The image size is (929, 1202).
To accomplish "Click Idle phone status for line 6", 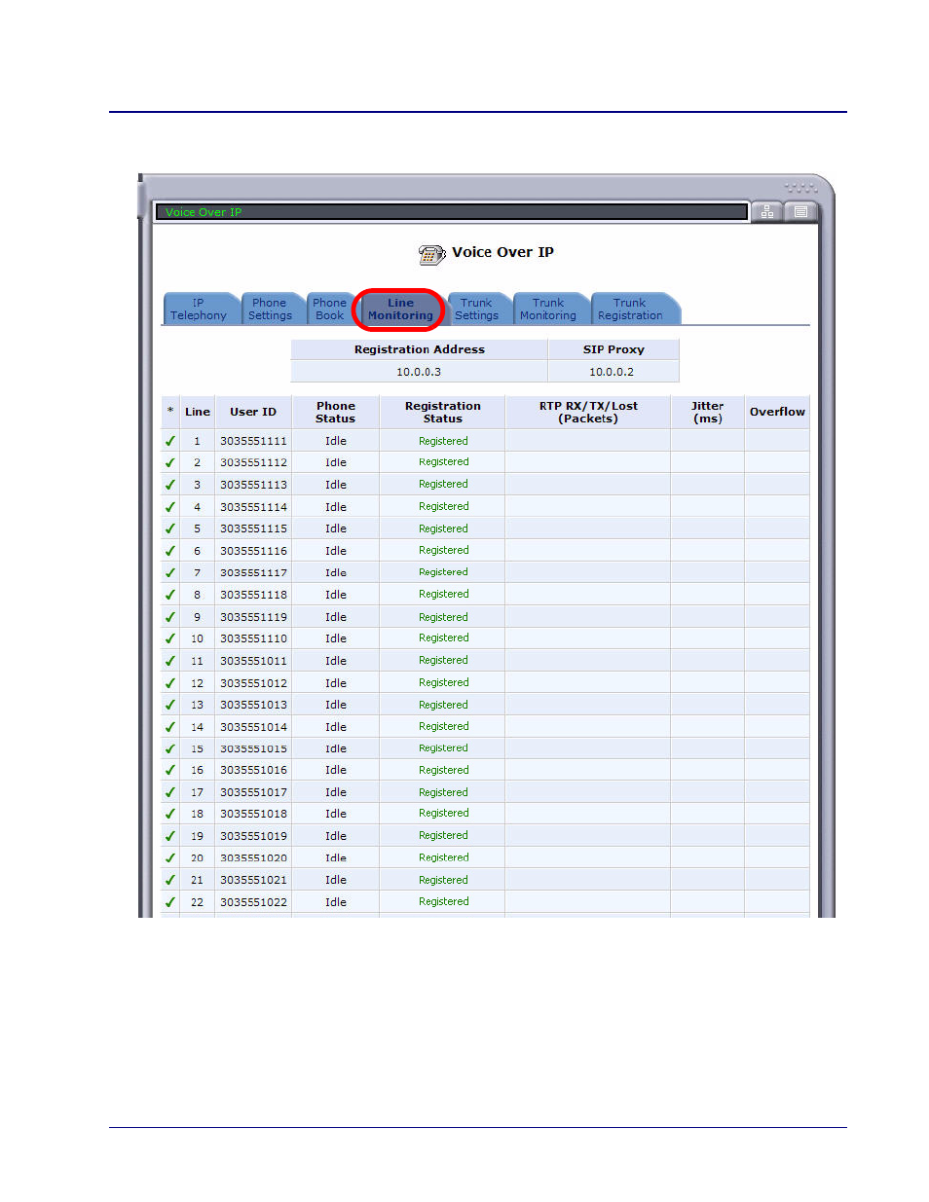I will tap(336, 551).
